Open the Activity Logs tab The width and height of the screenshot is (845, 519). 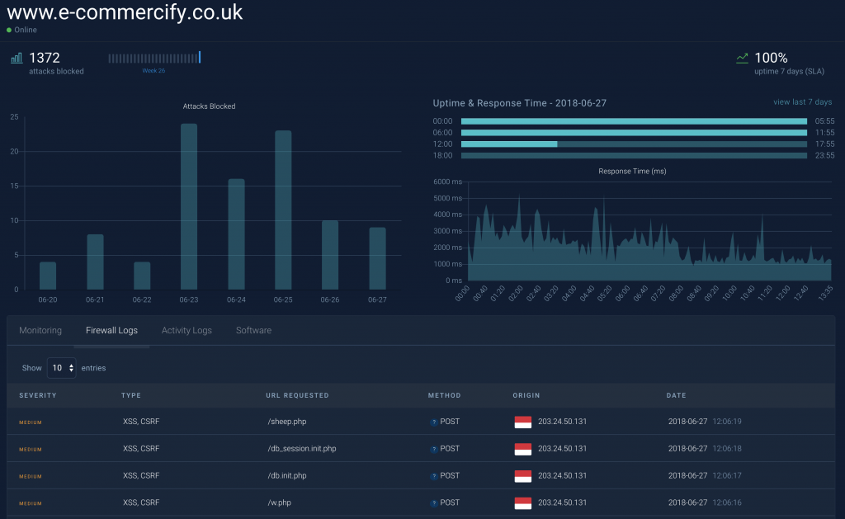pyautogui.click(x=186, y=330)
